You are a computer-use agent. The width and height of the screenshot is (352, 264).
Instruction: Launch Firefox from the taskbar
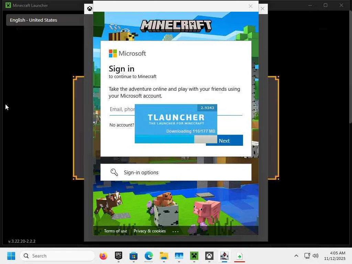(103, 256)
